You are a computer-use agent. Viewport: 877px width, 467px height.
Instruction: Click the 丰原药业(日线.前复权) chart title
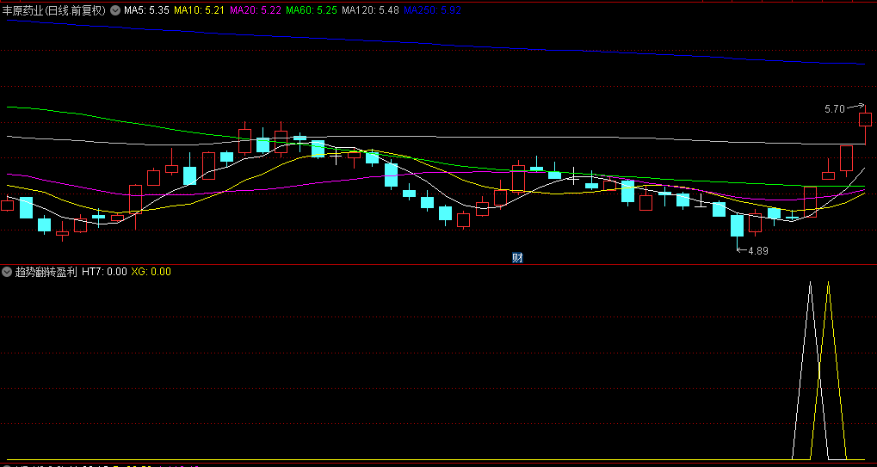[x=54, y=10]
